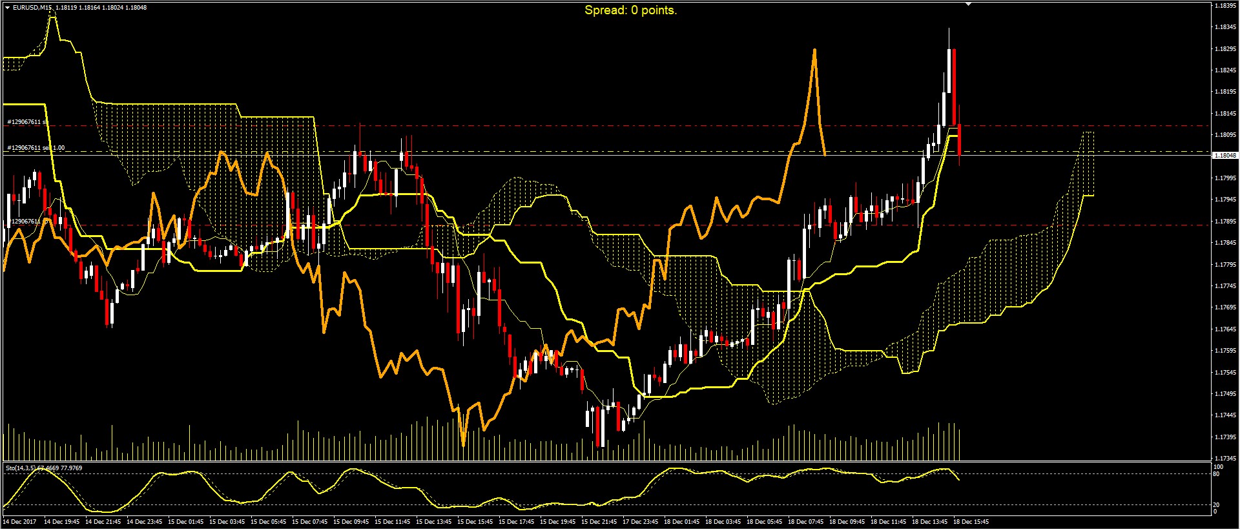Click the tallest red candle near the latest price

click(954, 87)
